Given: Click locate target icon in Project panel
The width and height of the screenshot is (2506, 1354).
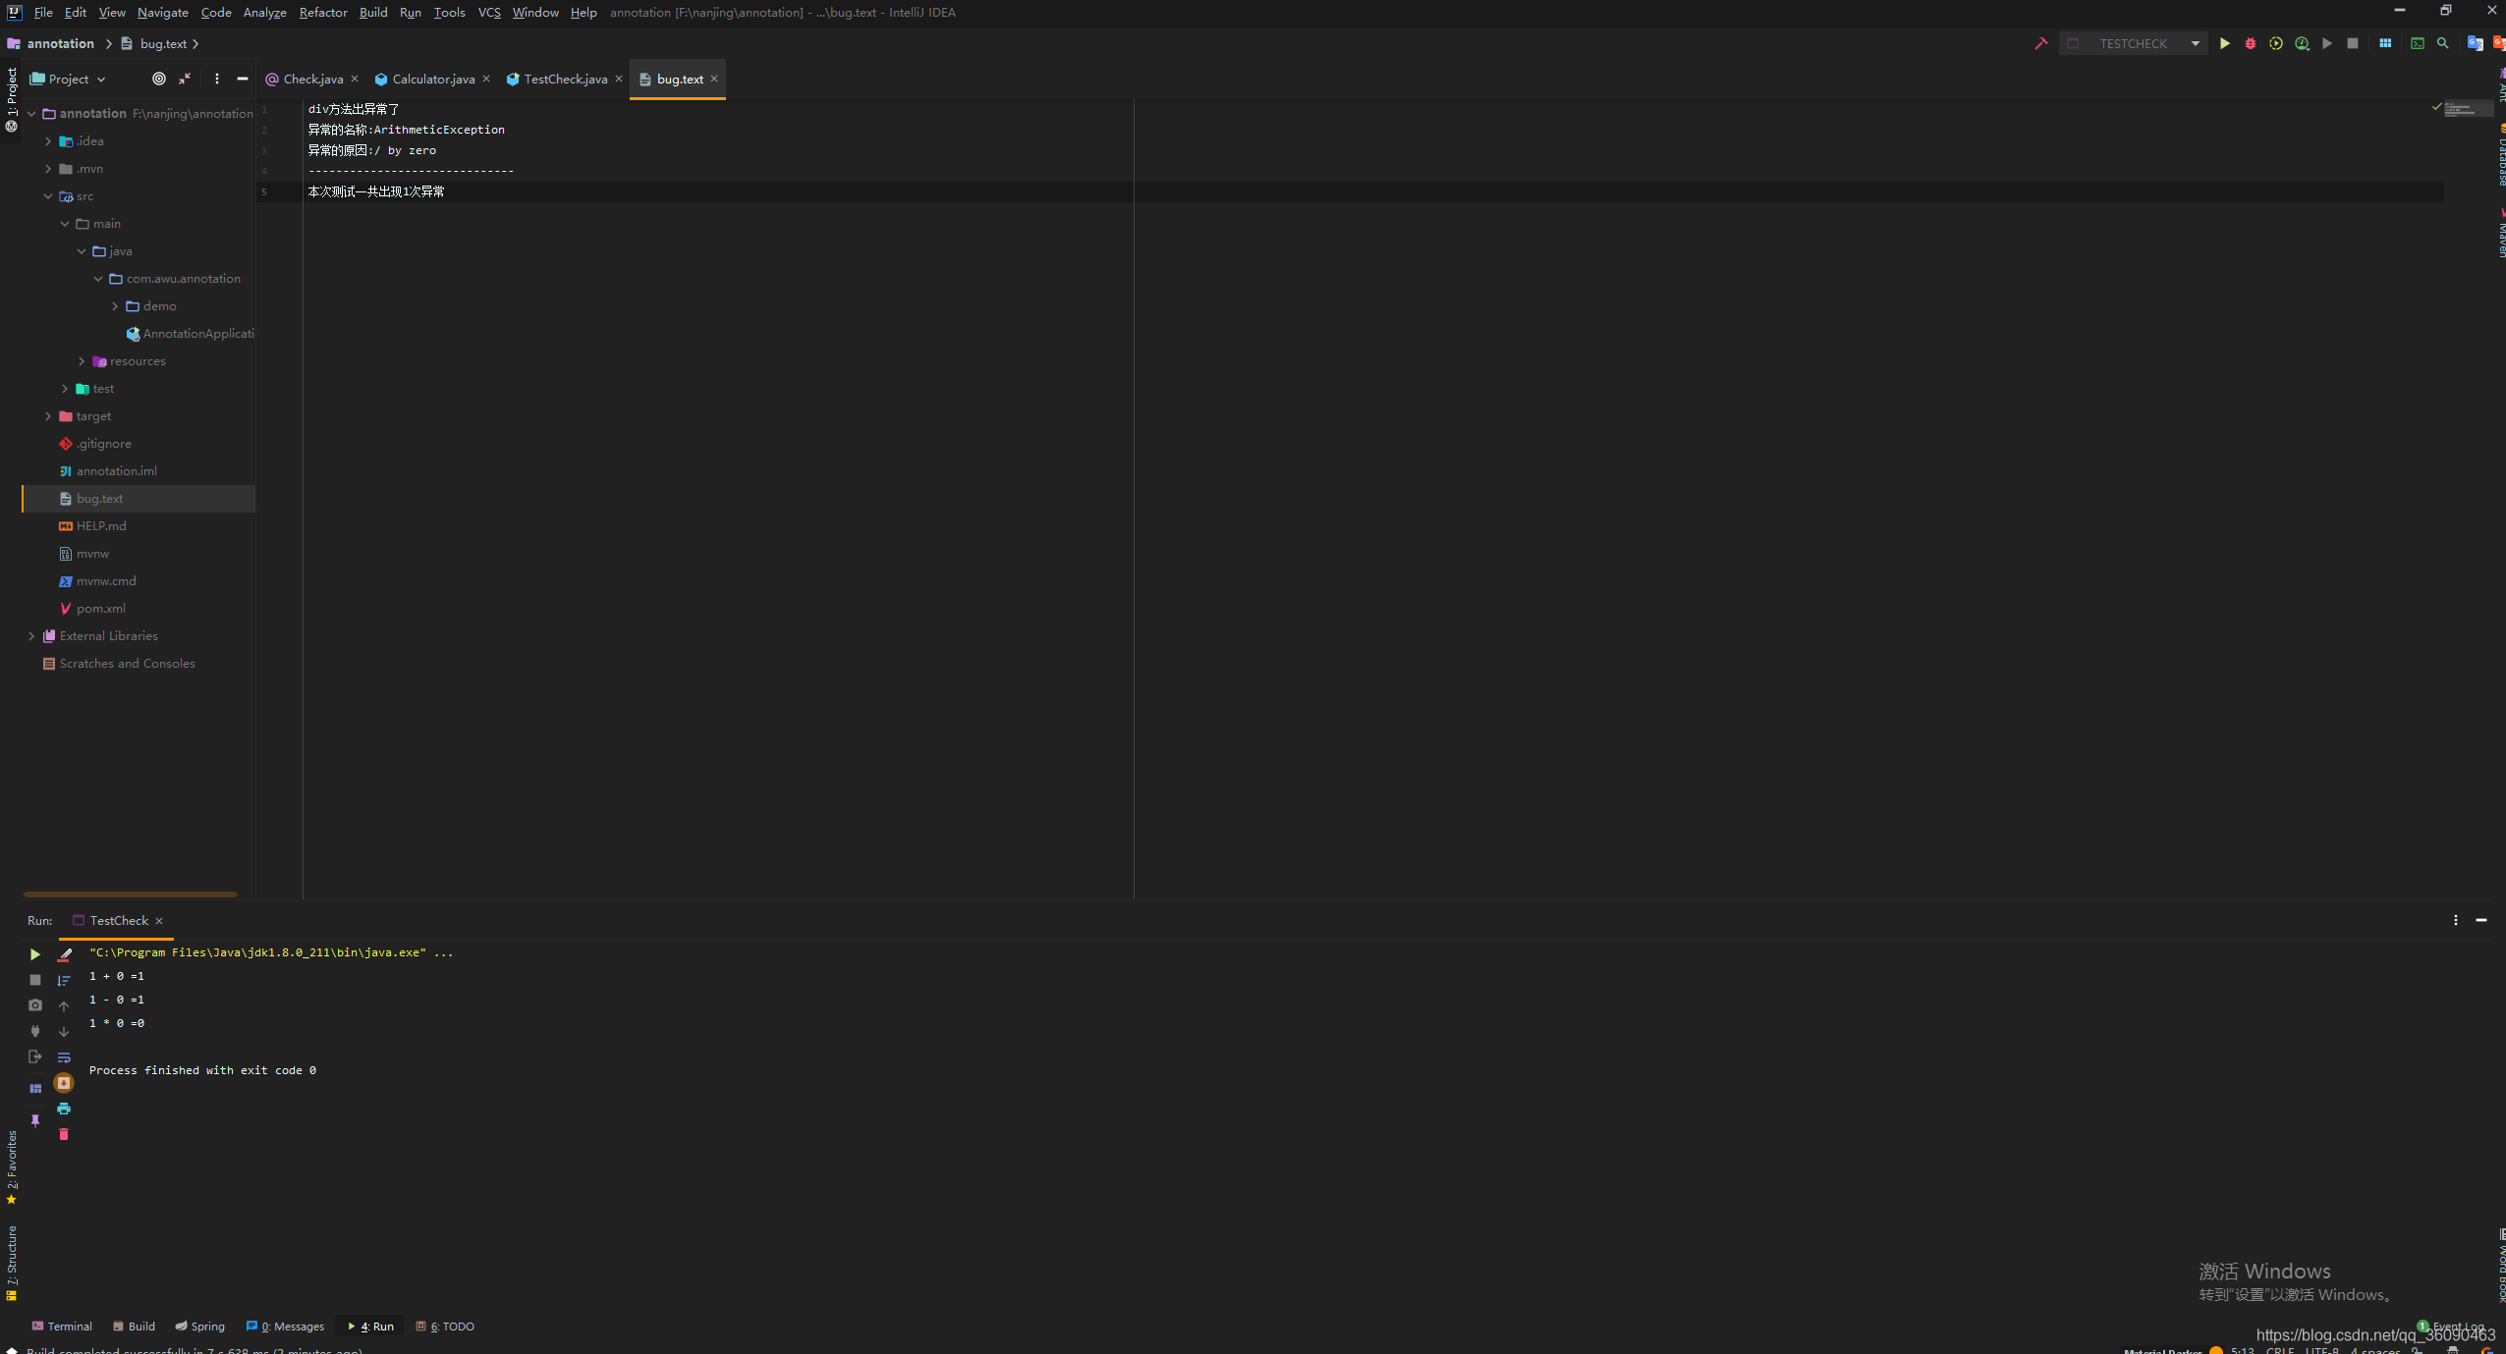Looking at the screenshot, I should [x=159, y=79].
